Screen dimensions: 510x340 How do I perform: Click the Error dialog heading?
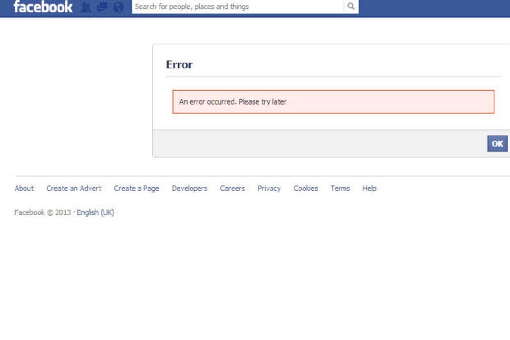(x=179, y=65)
